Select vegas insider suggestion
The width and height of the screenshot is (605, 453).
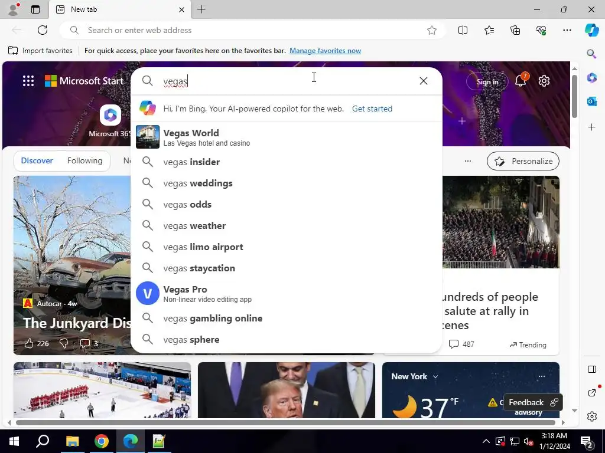(287, 162)
